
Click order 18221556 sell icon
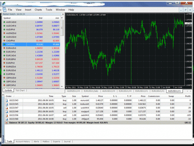7,115
